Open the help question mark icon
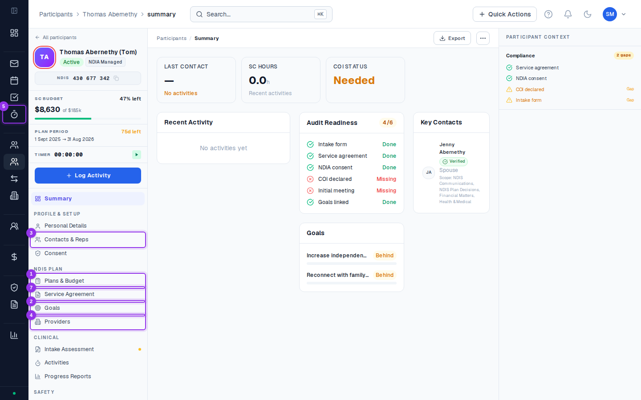The height and width of the screenshot is (400, 641). click(x=548, y=14)
